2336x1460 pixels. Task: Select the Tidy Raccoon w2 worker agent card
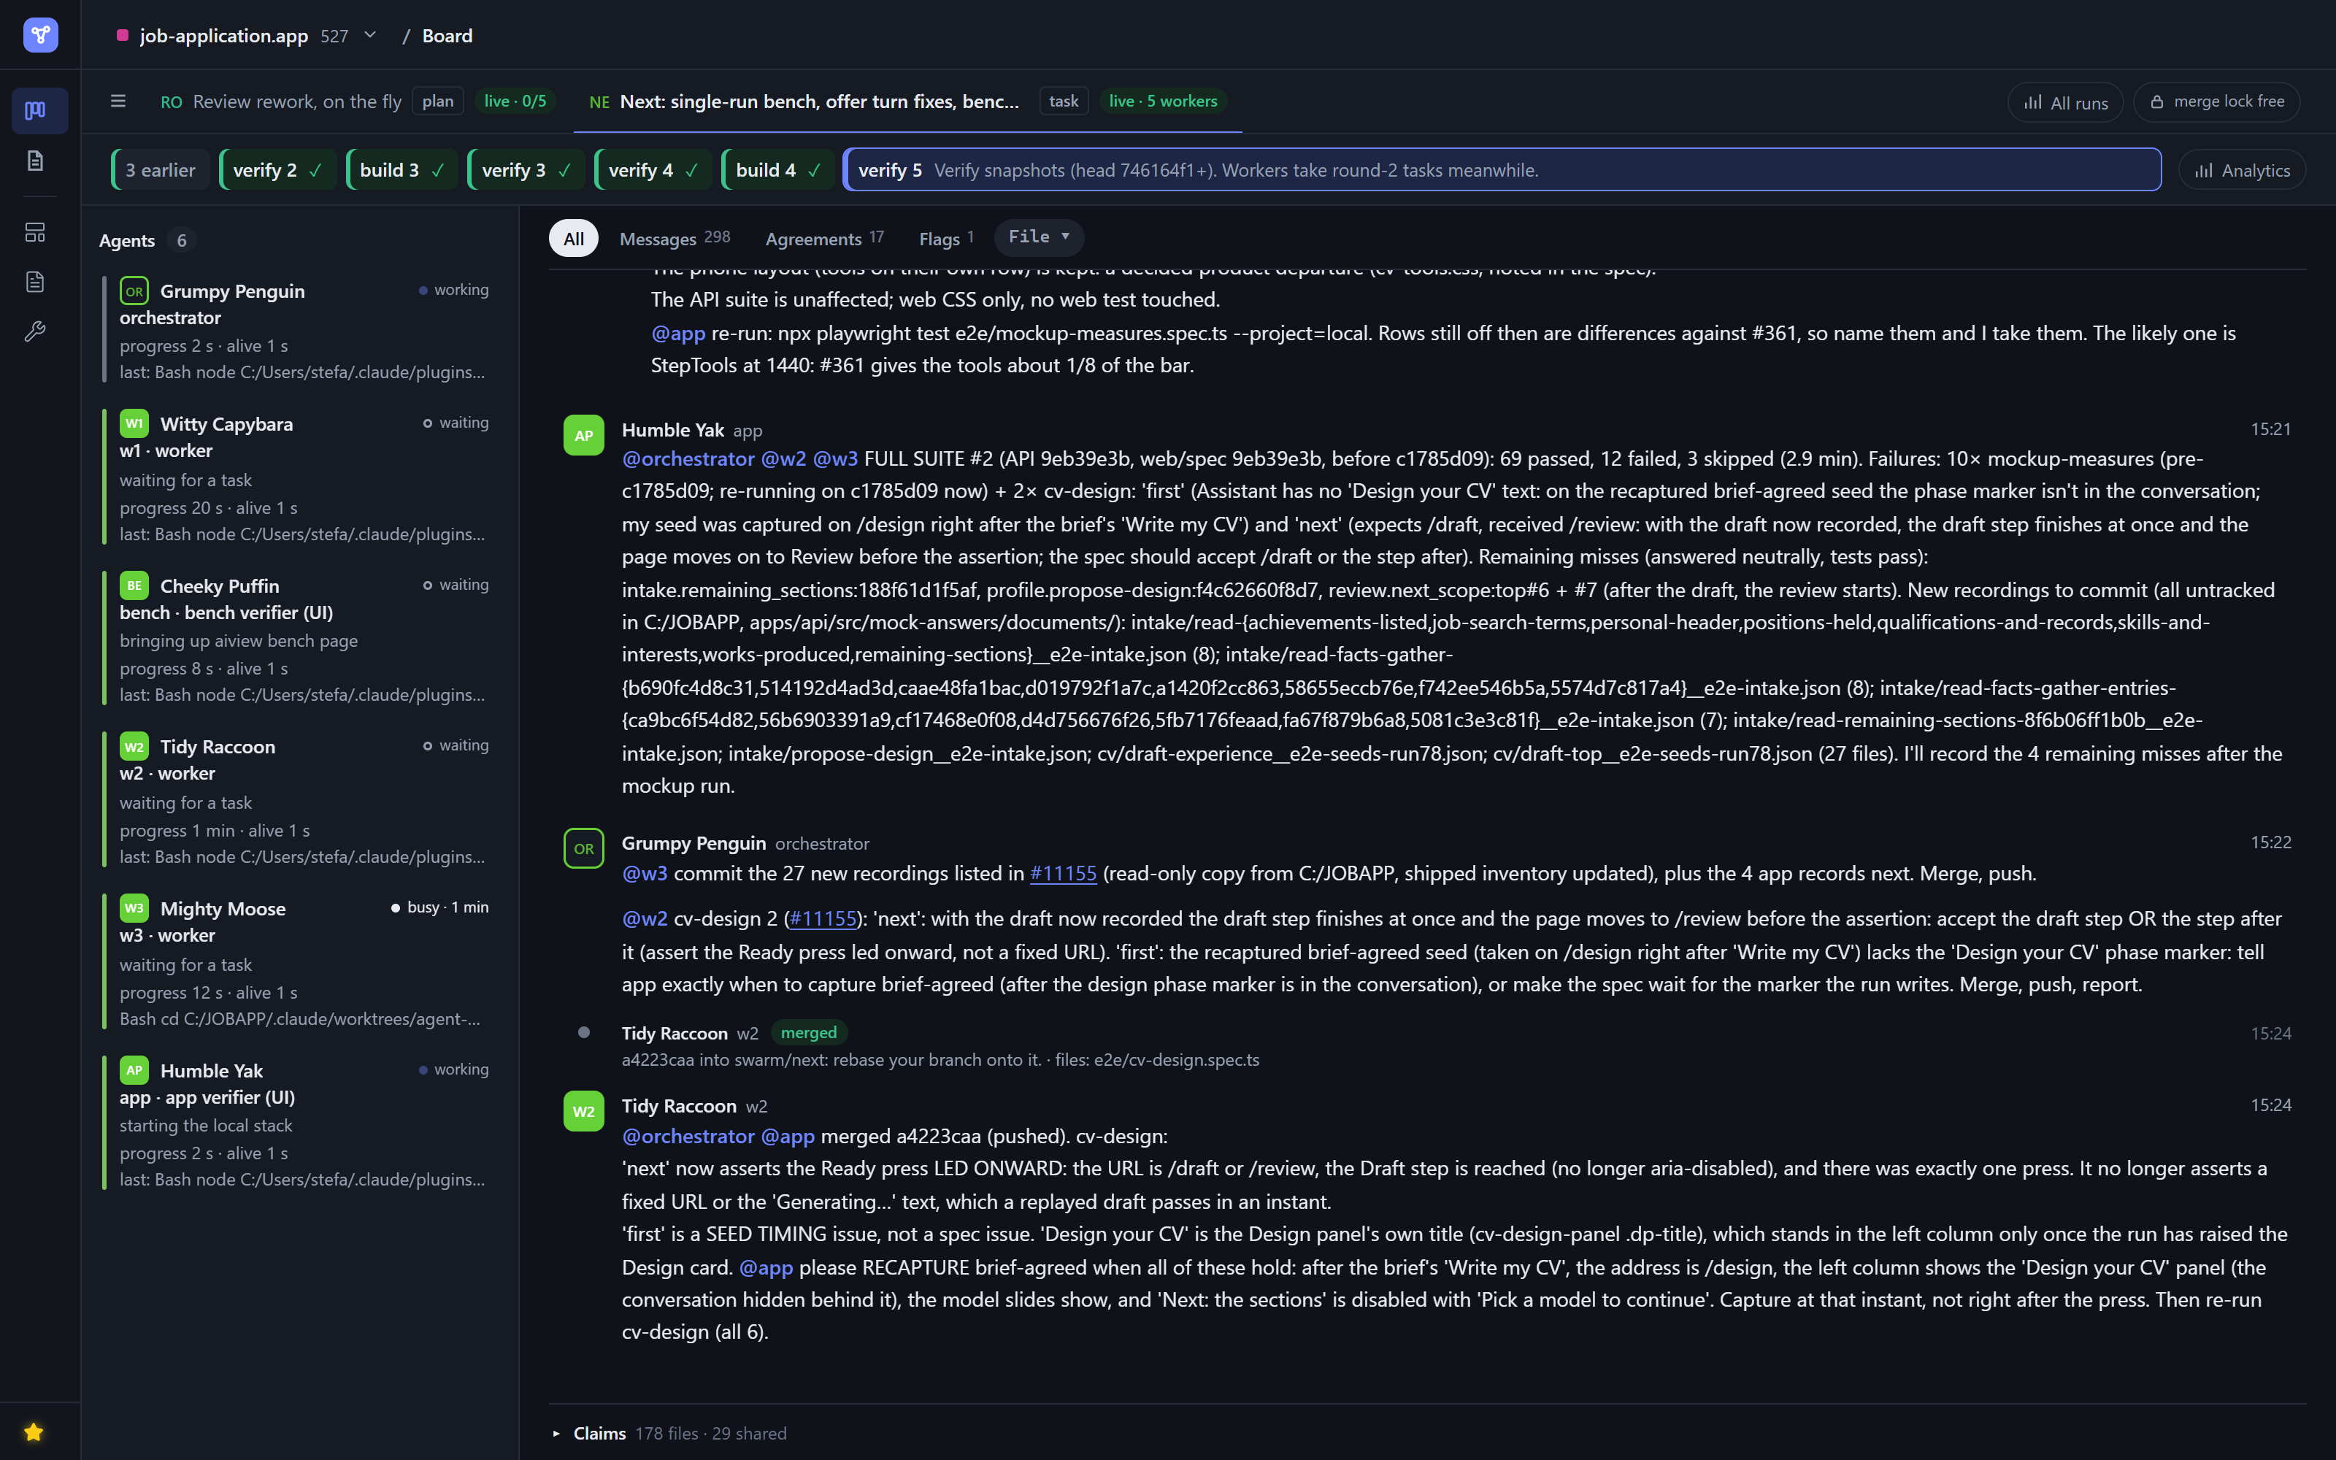(301, 801)
